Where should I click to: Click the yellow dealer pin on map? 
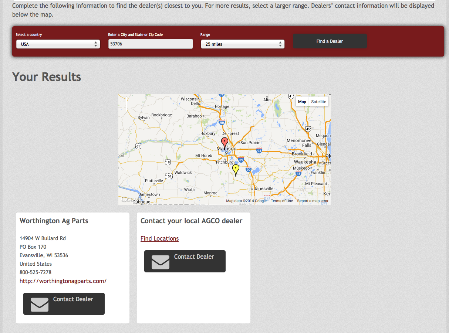click(236, 169)
